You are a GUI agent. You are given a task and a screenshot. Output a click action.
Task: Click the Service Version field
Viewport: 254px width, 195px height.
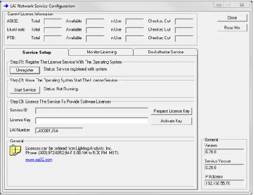click(224, 168)
